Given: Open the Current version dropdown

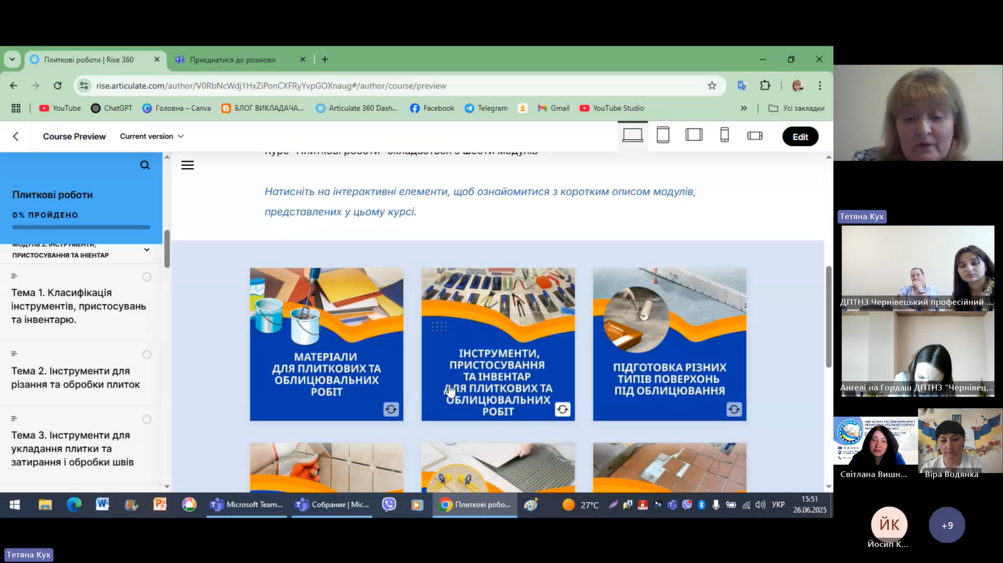Looking at the screenshot, I should point(152,137).
